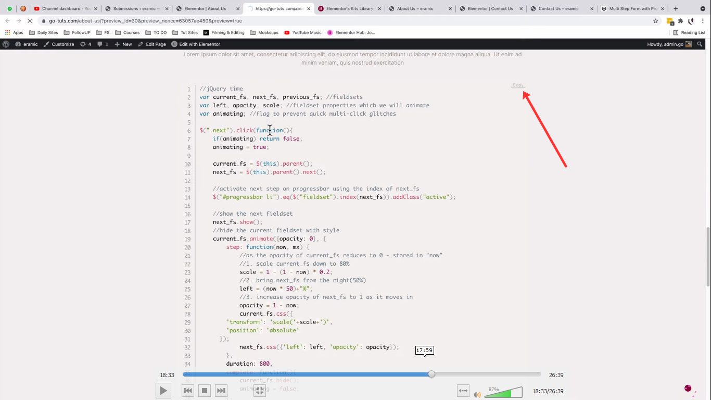Switch to the Contact Us – eramic tab
Screen dimensions: 711x400
click(x=562, y=8)
